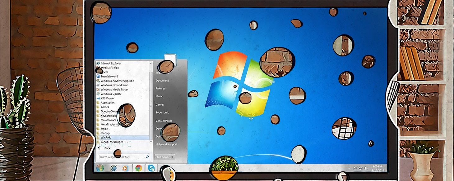Open Google Chrome from the taskbar
This screenshot has width=454, height=181.
[x=139, y=168]
